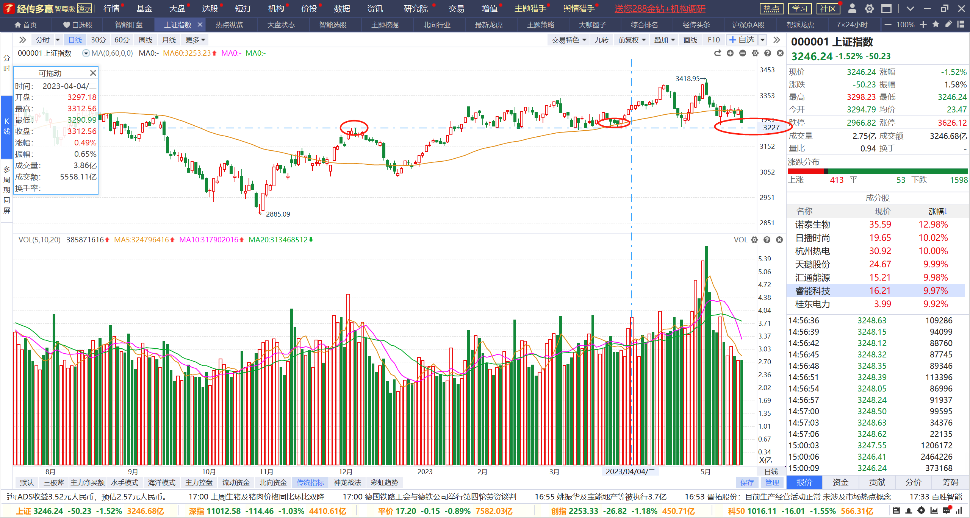Switch to 智能盯盘 tab
This screenshot has width=970, height=518.
pyautogui.click(x=129, y=25)
